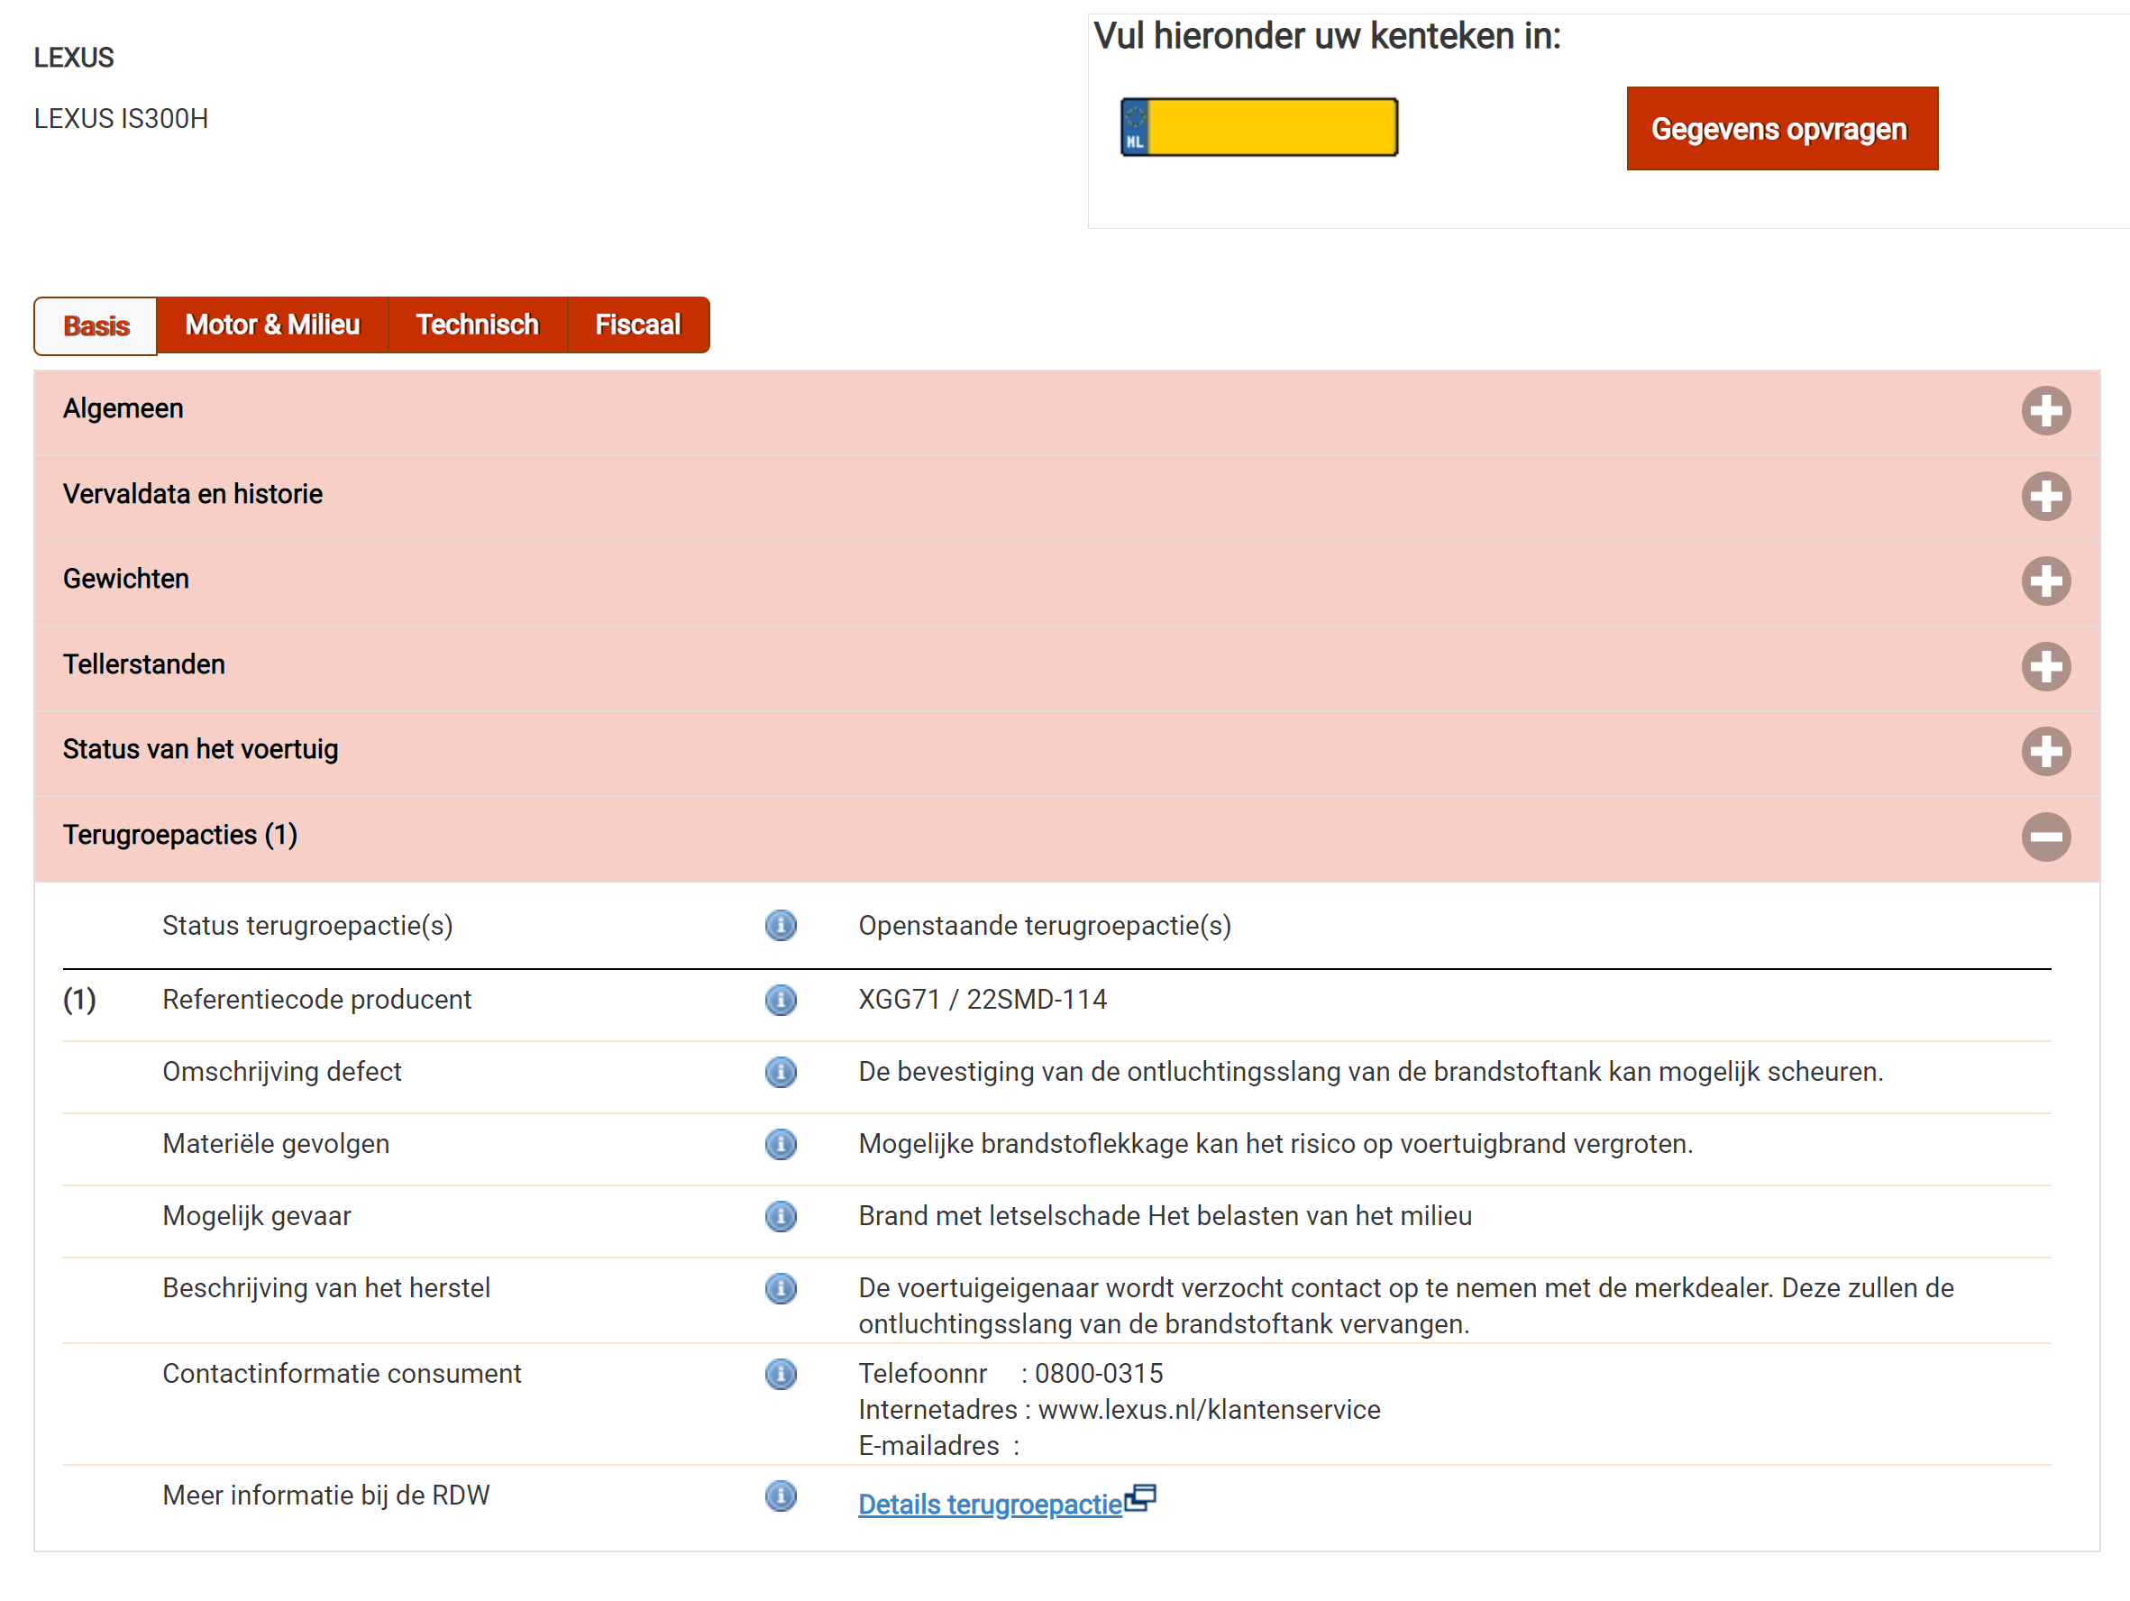
Task: Open info icon for Meer informatie bij RDW
Action: (780, 1496)
